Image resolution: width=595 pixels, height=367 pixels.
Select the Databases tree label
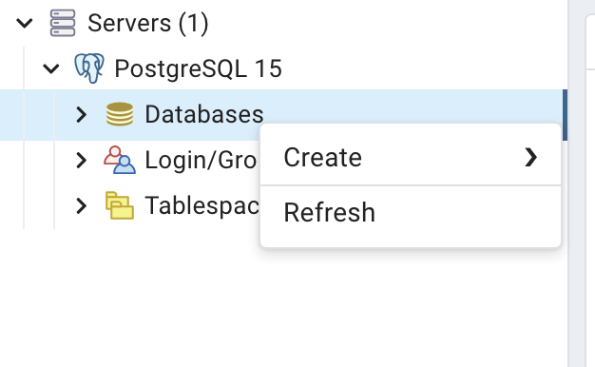click(204, 114)
